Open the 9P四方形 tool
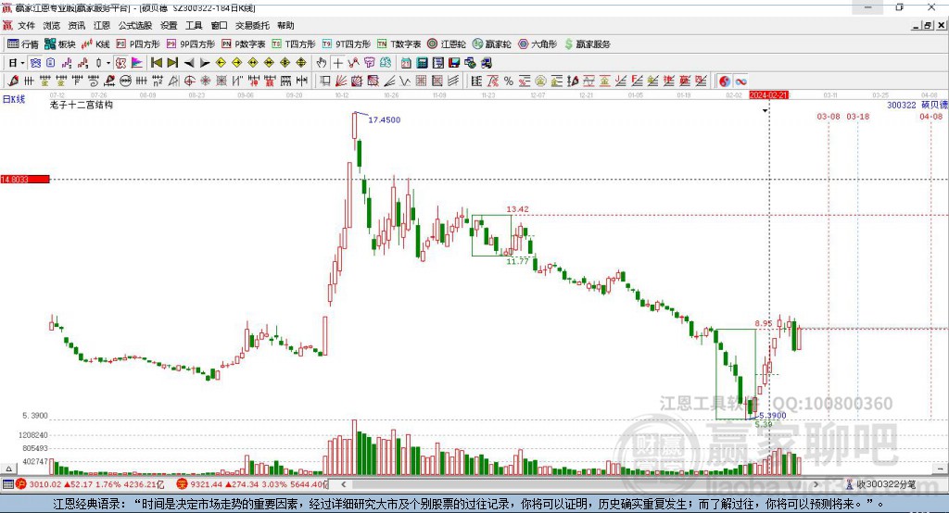Viewport: 949px width, 513px height. point(191,44)
